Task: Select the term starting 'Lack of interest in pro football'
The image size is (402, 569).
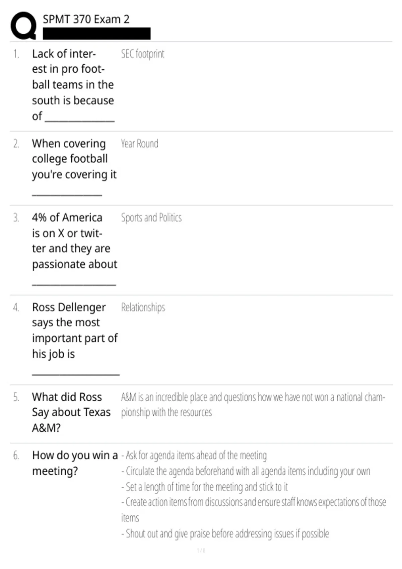Action: [x=73, y=85]
